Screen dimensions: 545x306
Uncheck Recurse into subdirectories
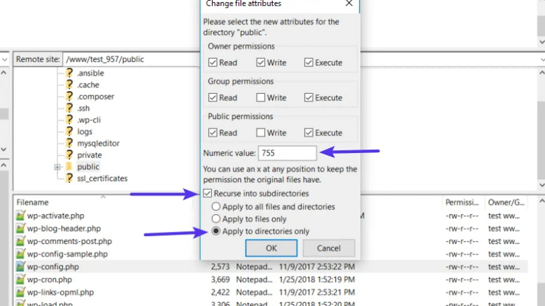(x=208, y=193)
